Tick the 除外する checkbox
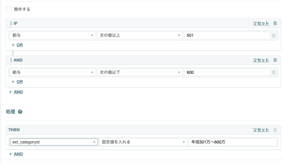This screenshot has width=283, height=163. [9, 9]
